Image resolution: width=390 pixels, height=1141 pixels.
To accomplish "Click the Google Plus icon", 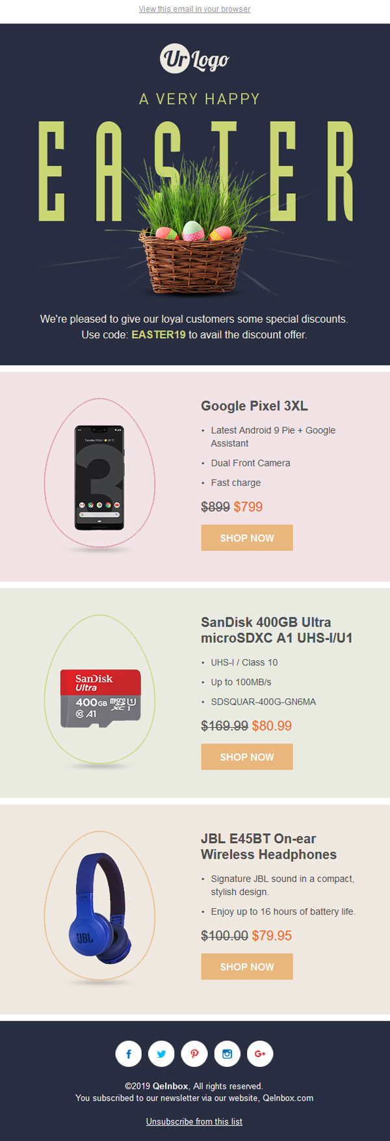I will tap(260, 1054).
